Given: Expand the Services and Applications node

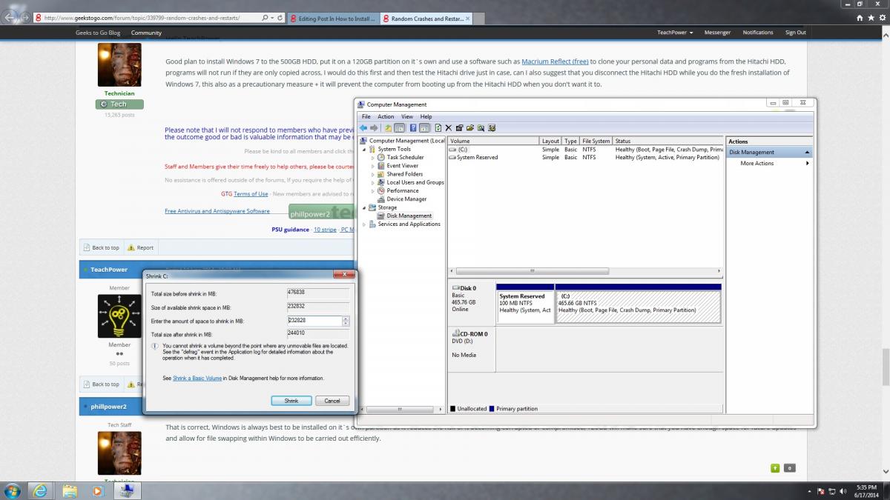Looking at the screenshot, I should (x=364, y=224).
